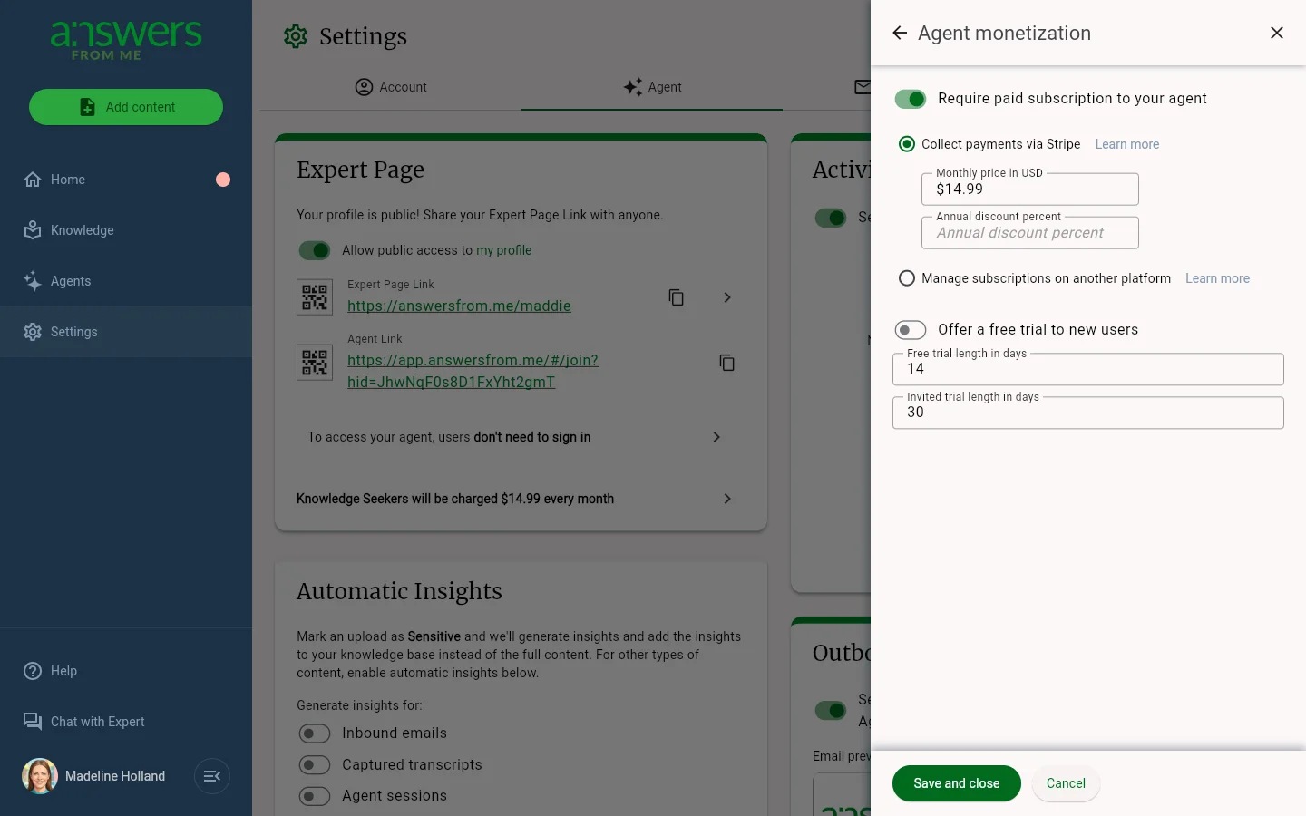Enable Offer a free trial to new users

[x=911, y=330]
